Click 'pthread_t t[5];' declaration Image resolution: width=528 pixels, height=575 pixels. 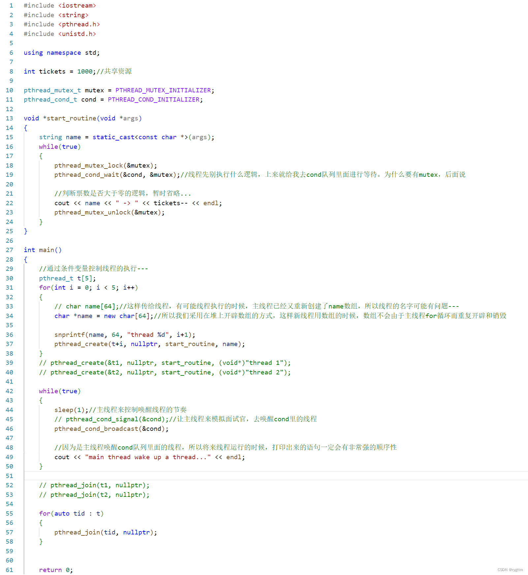coord(67,278)
